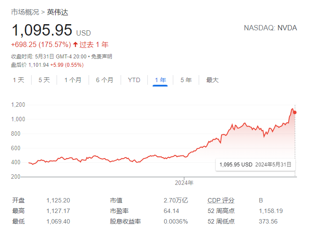311x231 pixels.
Task: Select the active 1 年 tab
Action: click(160, 80)
